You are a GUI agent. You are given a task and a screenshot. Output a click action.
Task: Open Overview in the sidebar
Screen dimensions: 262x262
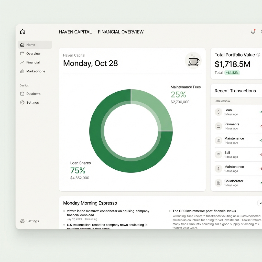33,53
